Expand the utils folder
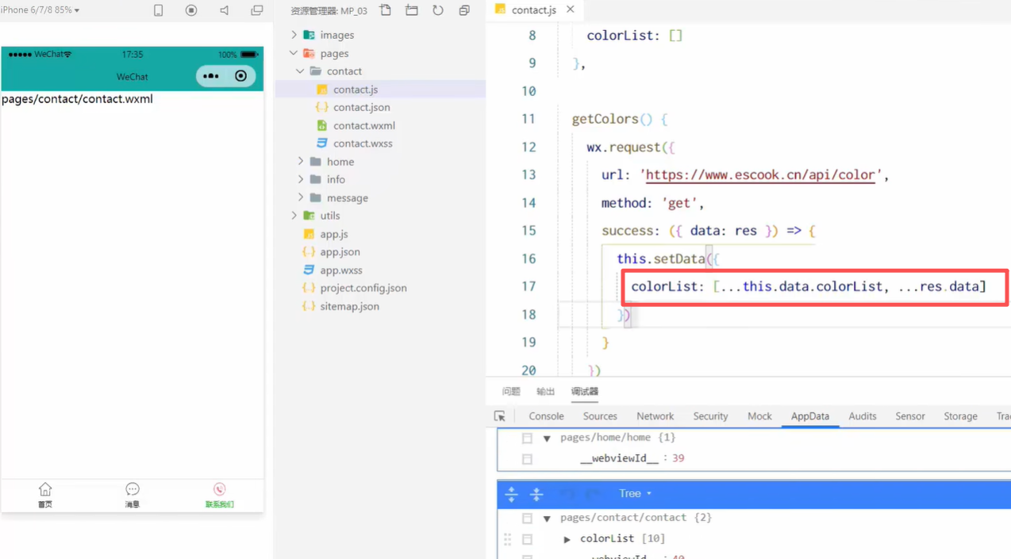 point(294,216)
